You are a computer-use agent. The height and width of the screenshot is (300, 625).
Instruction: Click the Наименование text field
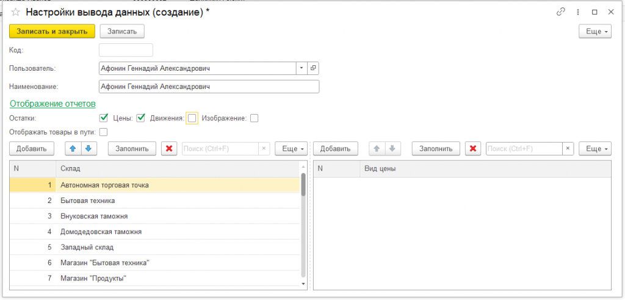tap(209, 87)
